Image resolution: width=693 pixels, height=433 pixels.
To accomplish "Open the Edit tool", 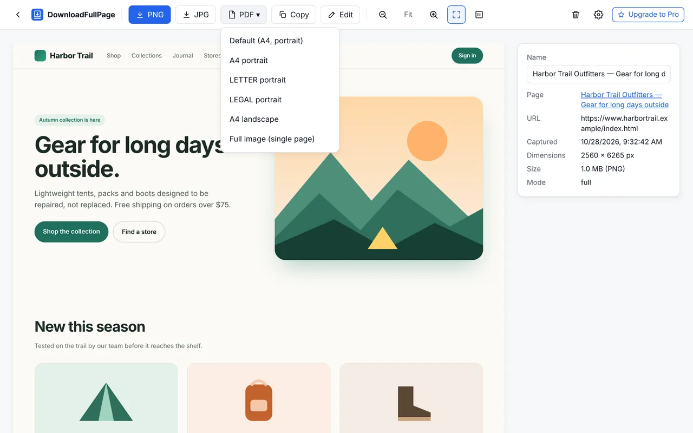I will [340, 15].
